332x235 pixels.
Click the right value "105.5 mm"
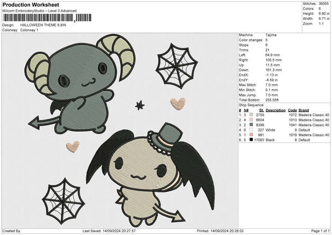click(x=273, y=60)
